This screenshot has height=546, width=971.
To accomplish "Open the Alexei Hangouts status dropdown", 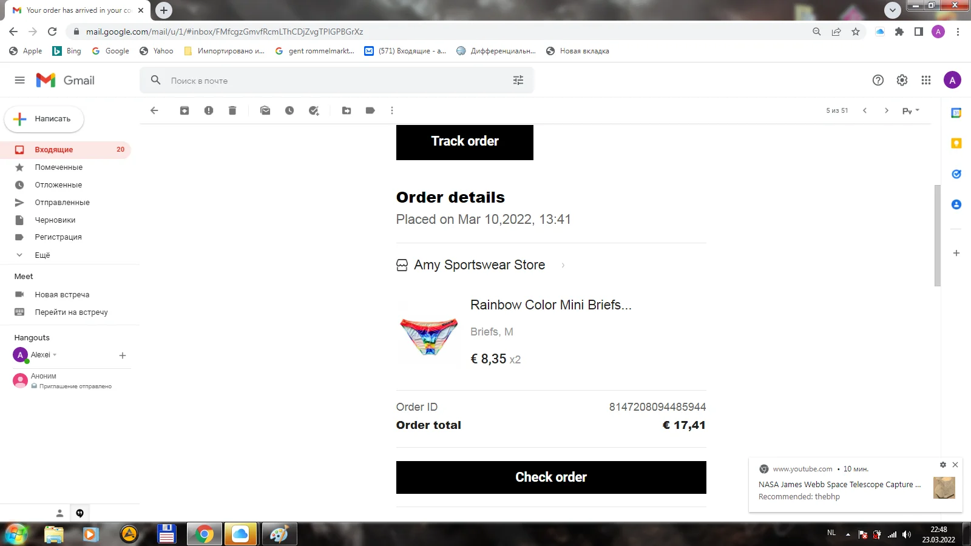I will [55, 355].
